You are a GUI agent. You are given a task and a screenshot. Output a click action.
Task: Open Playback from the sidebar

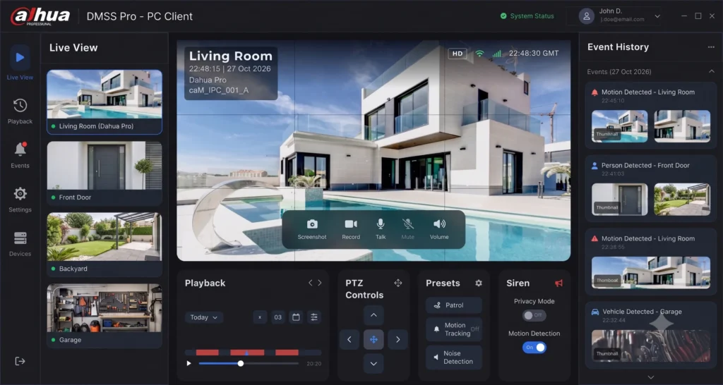pos(20,111)
